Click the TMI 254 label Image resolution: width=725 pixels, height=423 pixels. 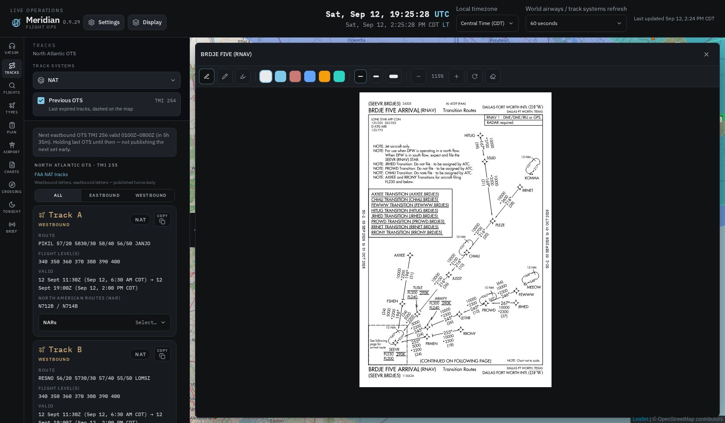point(165,101)
